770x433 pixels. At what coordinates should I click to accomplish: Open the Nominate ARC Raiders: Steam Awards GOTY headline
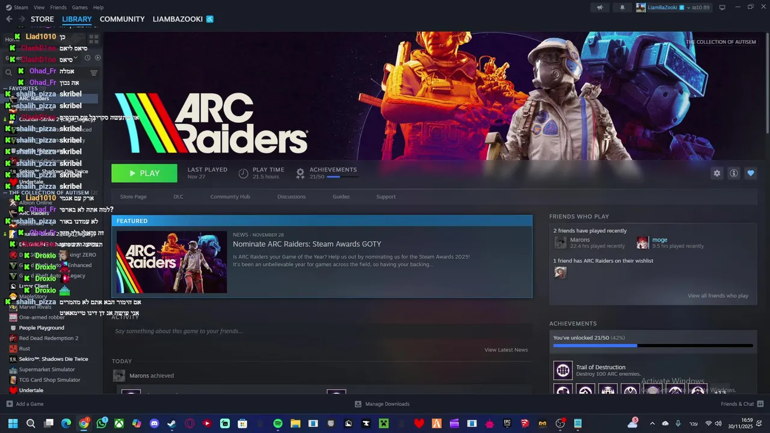pyautogui.click(x=307, y=244)
